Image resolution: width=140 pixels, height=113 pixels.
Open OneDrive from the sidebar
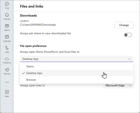coord(7,61)
